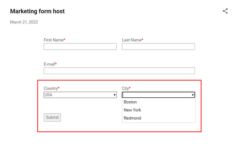Select Boston from the City list
The image size is (238, 153).
click(130, 102)
